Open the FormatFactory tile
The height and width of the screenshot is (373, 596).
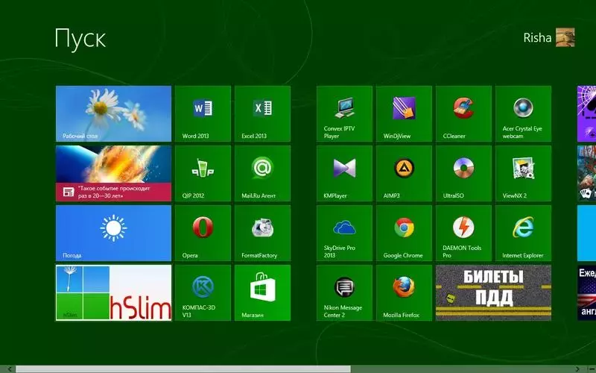263,233
